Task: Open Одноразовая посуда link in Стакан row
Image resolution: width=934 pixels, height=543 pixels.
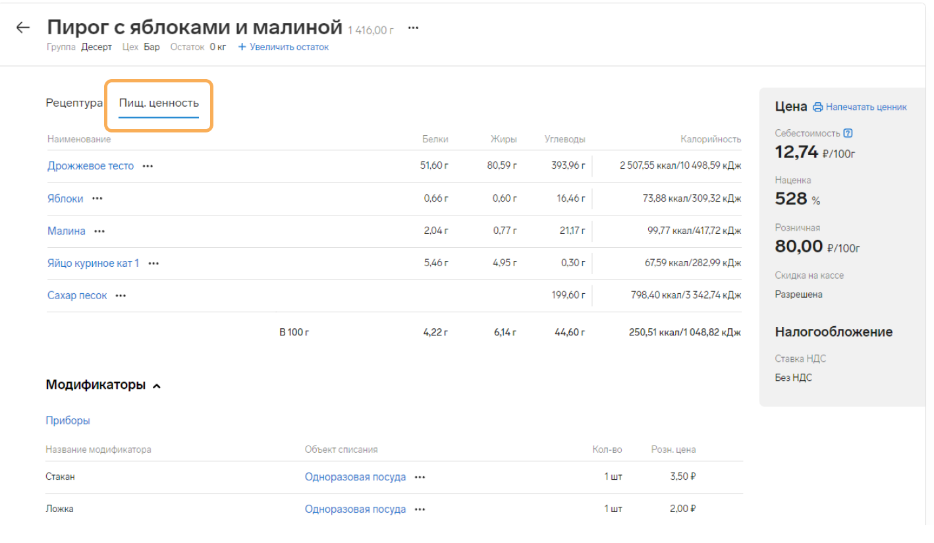Action: (x=355, y=477)
